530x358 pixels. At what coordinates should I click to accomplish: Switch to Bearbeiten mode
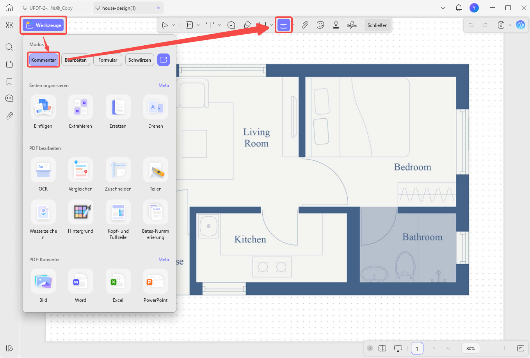click(x=76, y=60)
